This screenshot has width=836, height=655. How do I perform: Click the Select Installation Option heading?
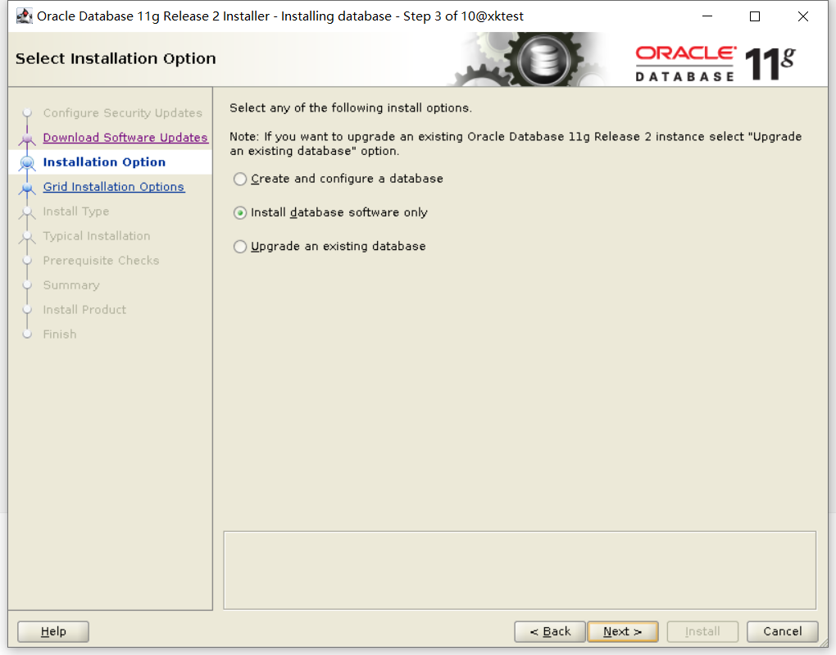pyautogui.click(x=116, y=58)
